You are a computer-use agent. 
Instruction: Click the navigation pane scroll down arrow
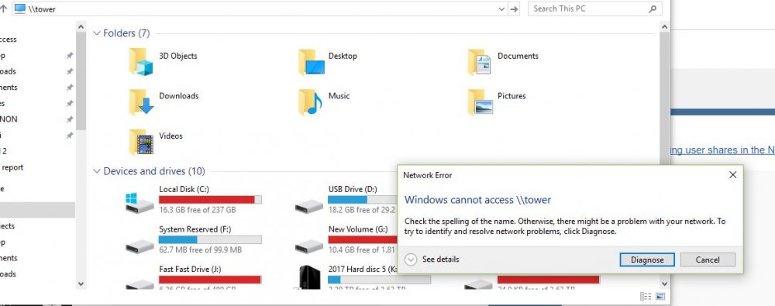[81, 284]
